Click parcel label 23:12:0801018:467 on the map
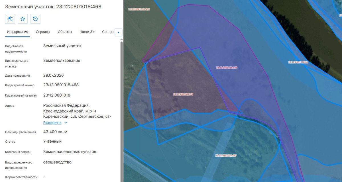342x182 pixels. click(x=226, y=156)
